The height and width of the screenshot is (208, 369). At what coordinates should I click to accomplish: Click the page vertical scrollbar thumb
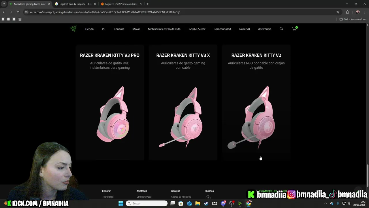point(367,175)
